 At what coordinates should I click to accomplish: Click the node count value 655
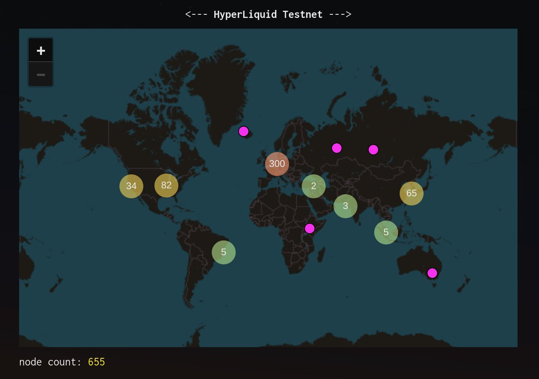point(96,362)
